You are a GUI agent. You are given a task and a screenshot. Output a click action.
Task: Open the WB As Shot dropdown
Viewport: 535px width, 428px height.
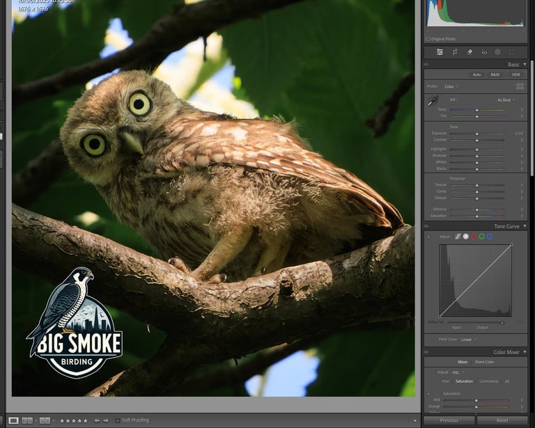coord(506,100)
